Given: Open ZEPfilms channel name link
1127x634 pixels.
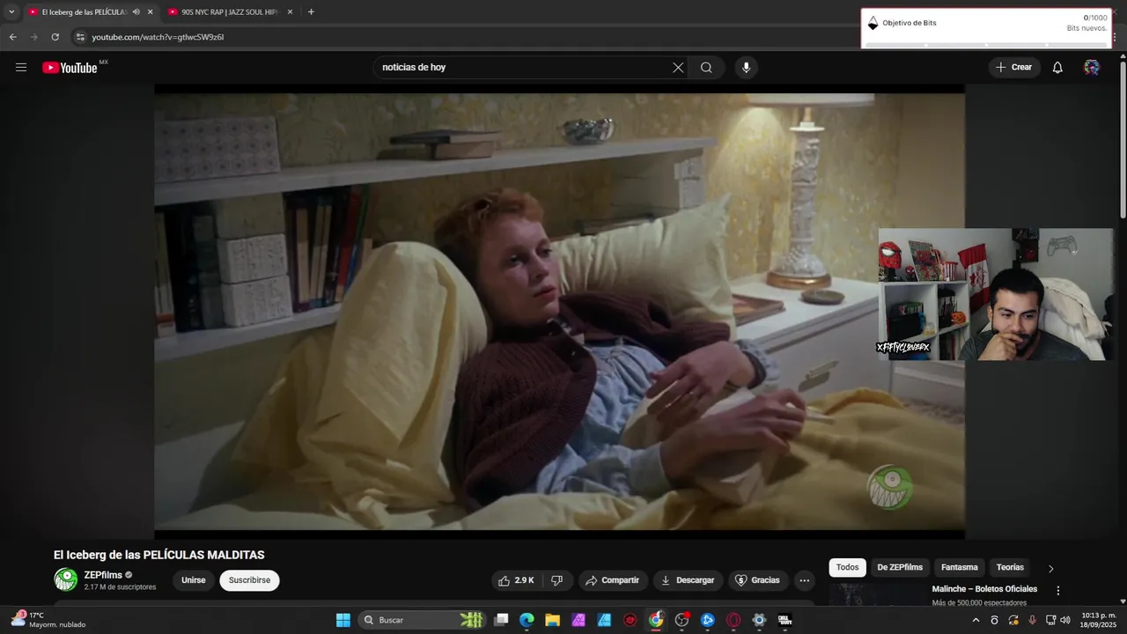Looking at the screenshot, I should point(103,575).
